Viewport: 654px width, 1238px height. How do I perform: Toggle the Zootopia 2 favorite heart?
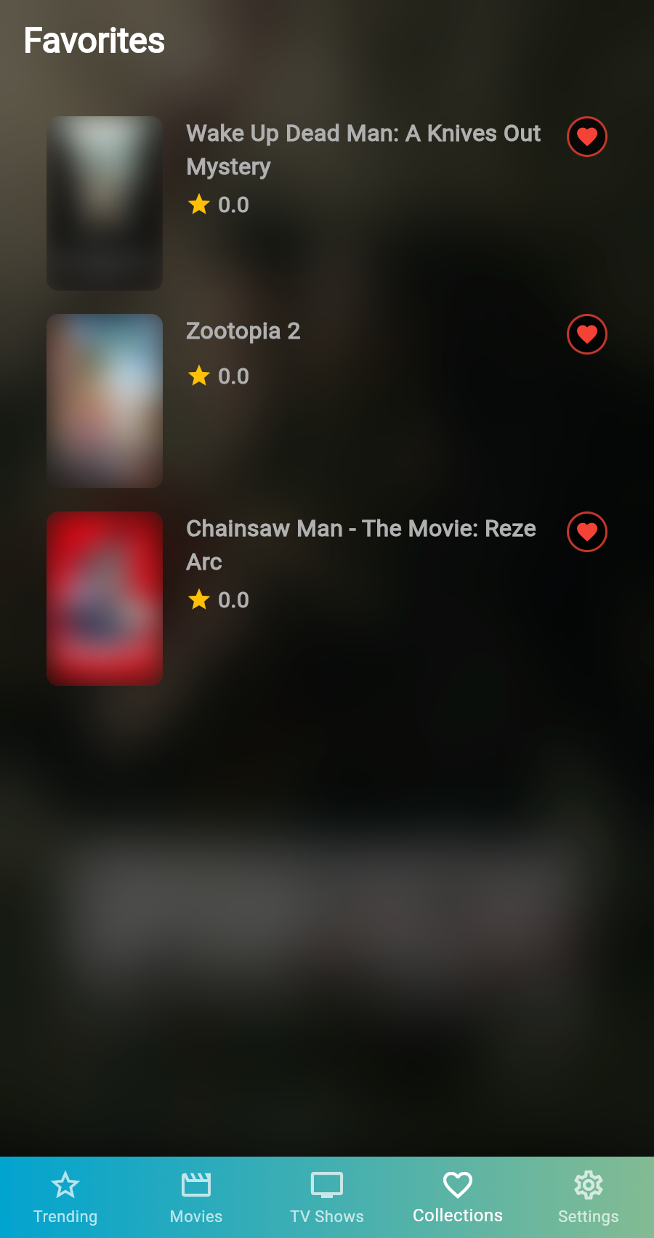(587, 334)
